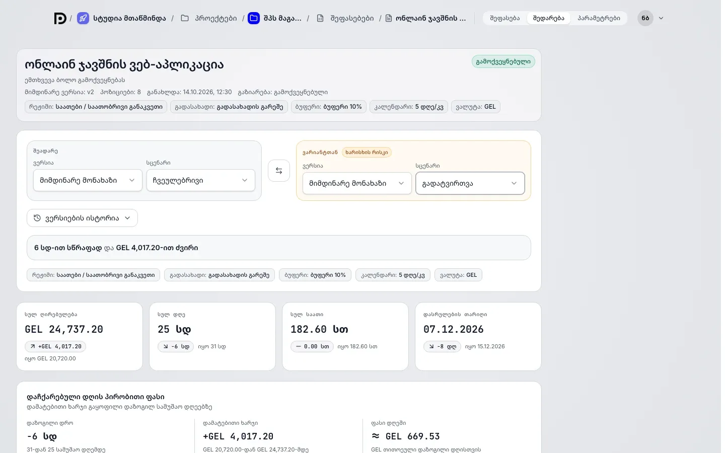Click the app logo in the breadcrumb

(60, 19)
